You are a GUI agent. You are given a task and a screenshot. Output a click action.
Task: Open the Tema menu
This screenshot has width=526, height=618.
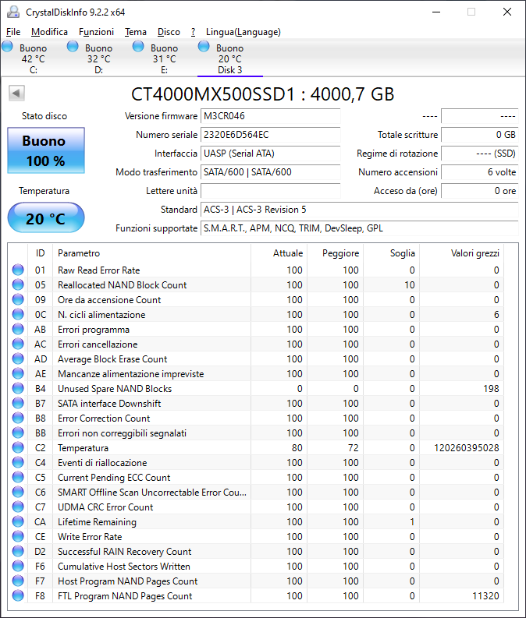(x=136, y=32)
